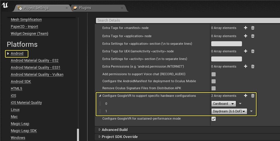Open Windows platform settings
This screenshot has height=141, width=280.
point(18,137)
